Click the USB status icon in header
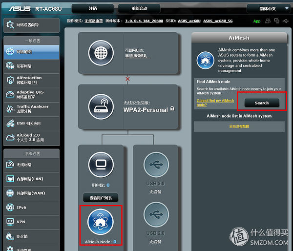 (286, 21)
